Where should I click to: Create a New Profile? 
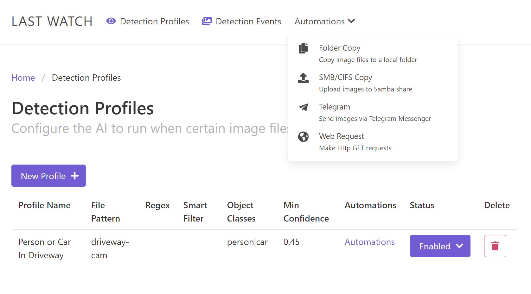(x=48, y=176)
